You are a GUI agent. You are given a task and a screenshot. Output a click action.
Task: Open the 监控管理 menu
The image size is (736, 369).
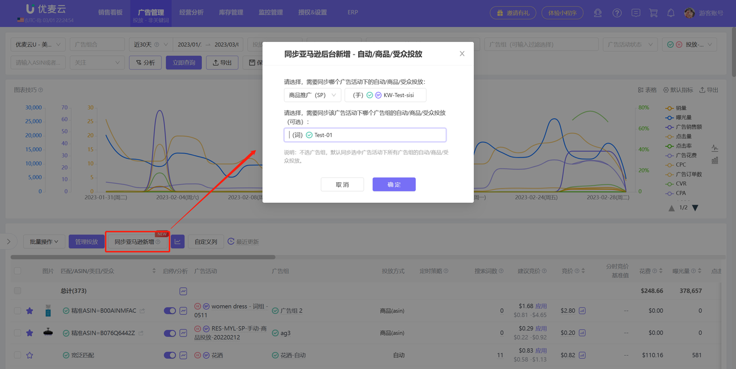point(271,12)
